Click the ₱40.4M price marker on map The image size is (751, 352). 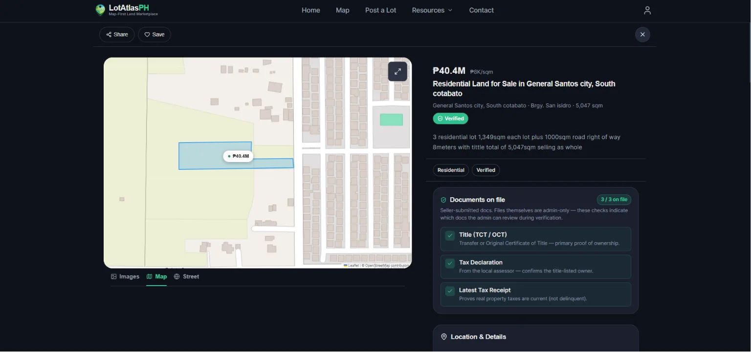pyautogui.click(x=239, y=156)
